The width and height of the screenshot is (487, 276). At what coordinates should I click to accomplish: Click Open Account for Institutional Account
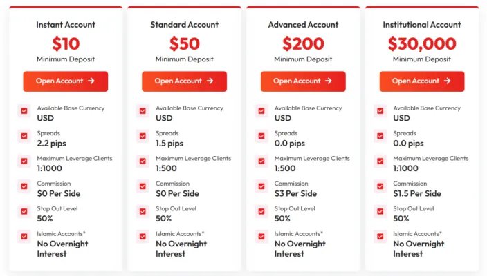coord(421,81)
